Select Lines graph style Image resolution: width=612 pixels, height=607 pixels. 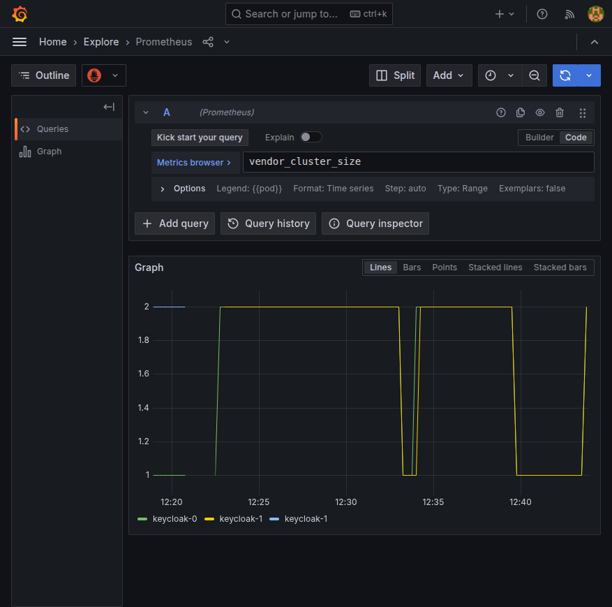click(380, 268)
